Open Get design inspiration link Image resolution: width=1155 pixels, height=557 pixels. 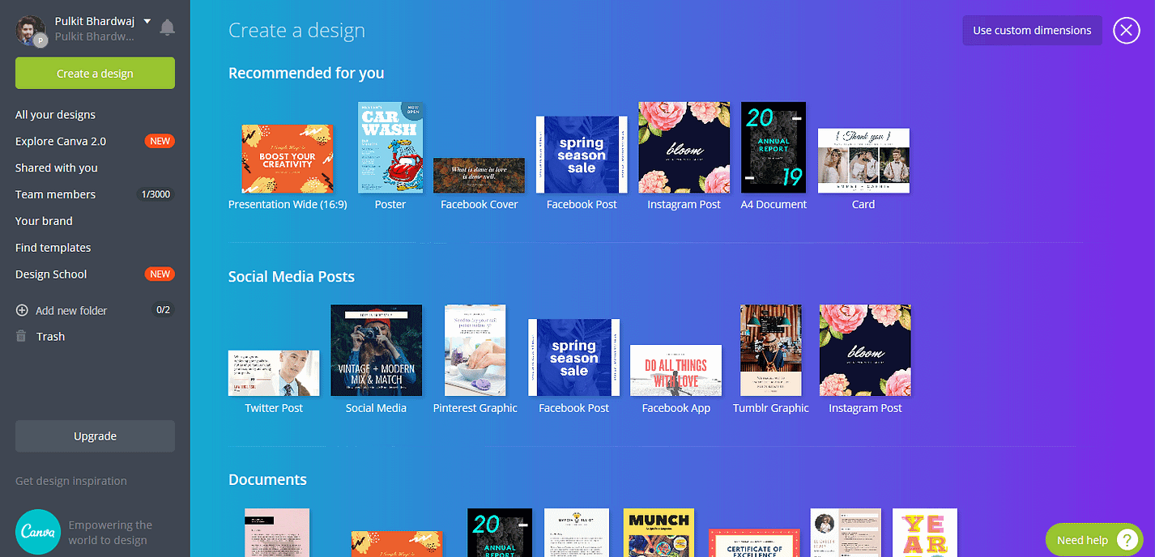click(71, 481)
